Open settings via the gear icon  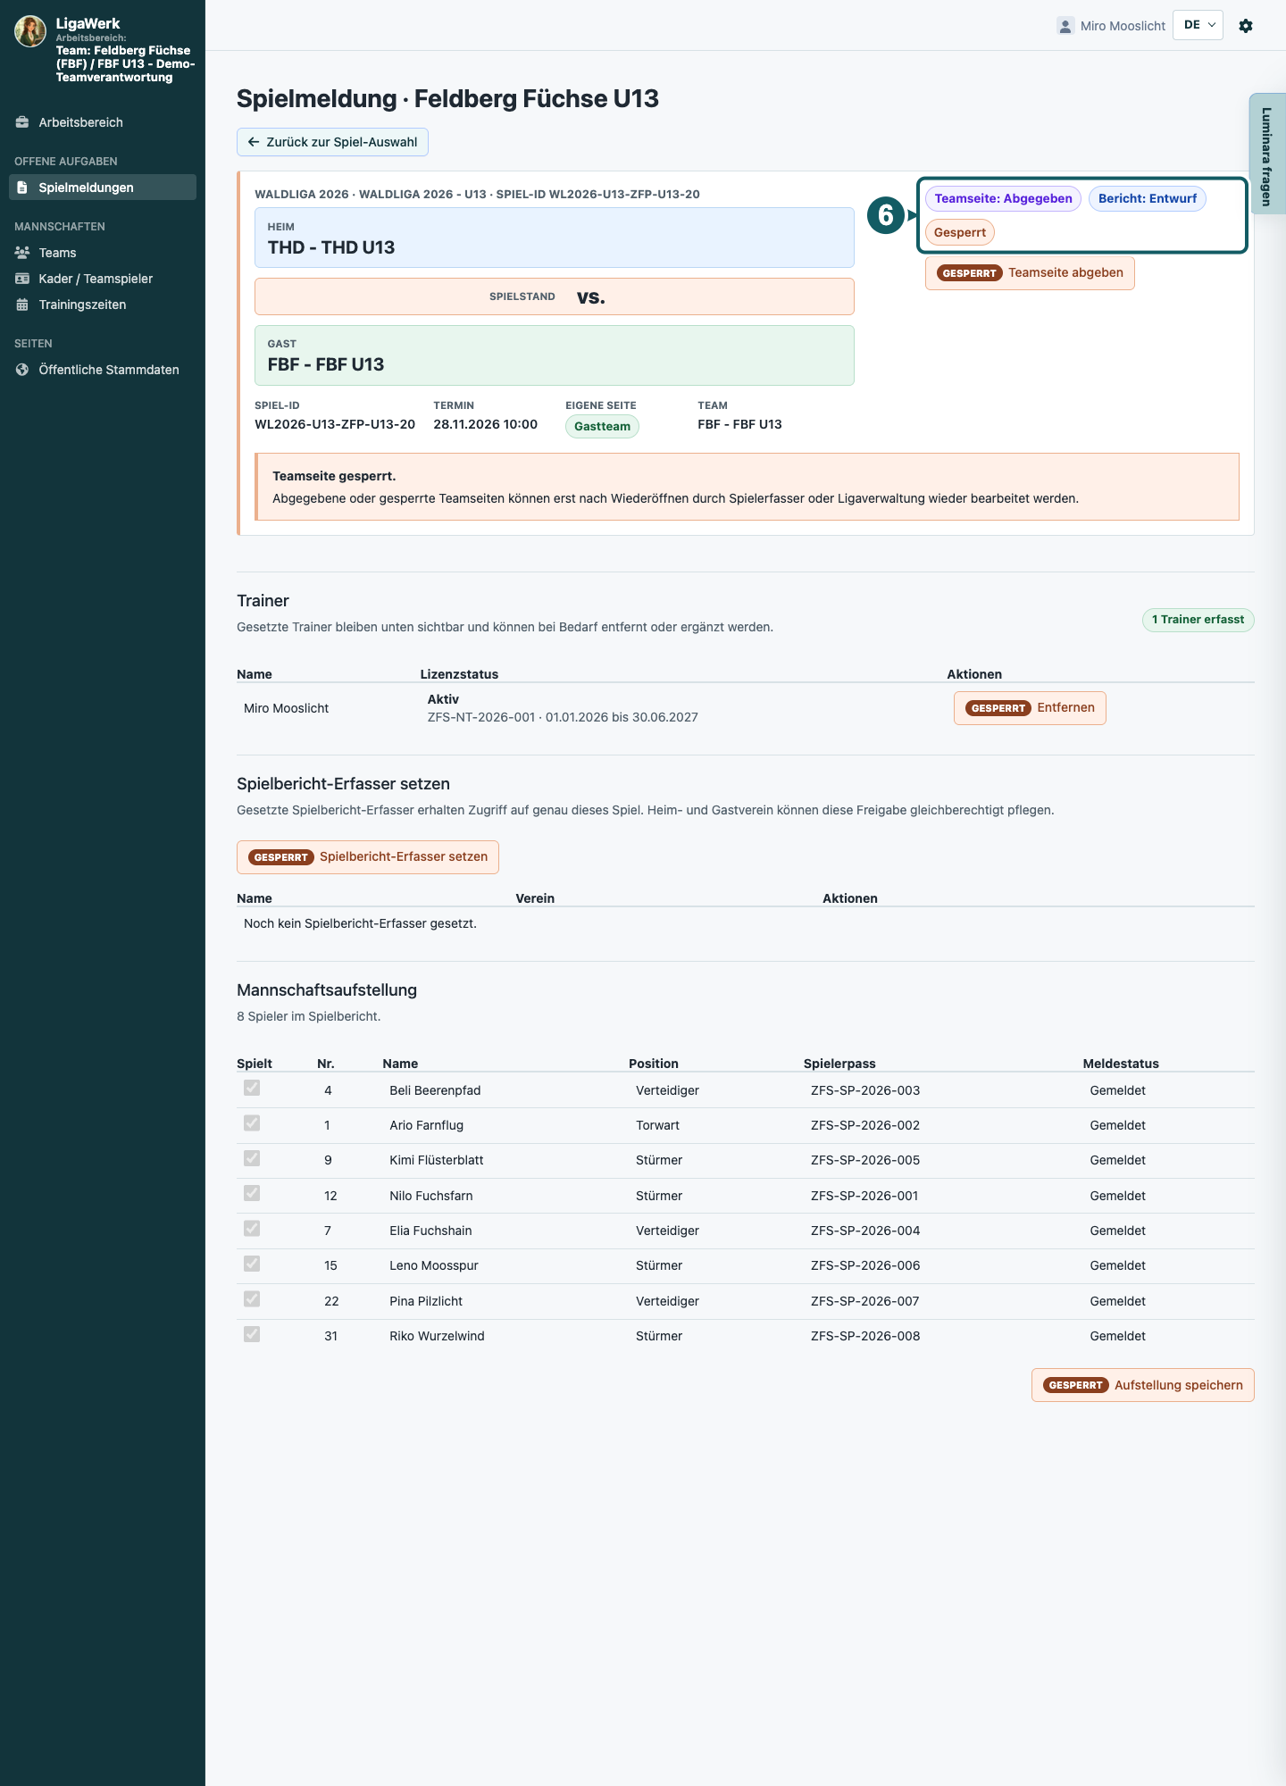pos(1246,26)
